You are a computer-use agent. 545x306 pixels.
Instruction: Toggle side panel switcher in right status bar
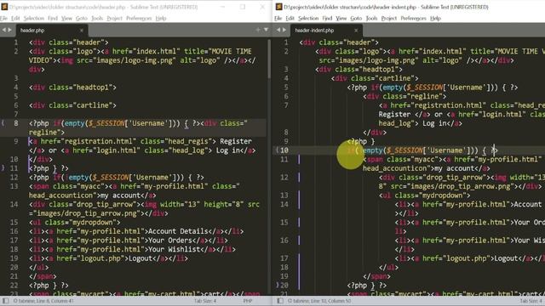pos(280,301)
